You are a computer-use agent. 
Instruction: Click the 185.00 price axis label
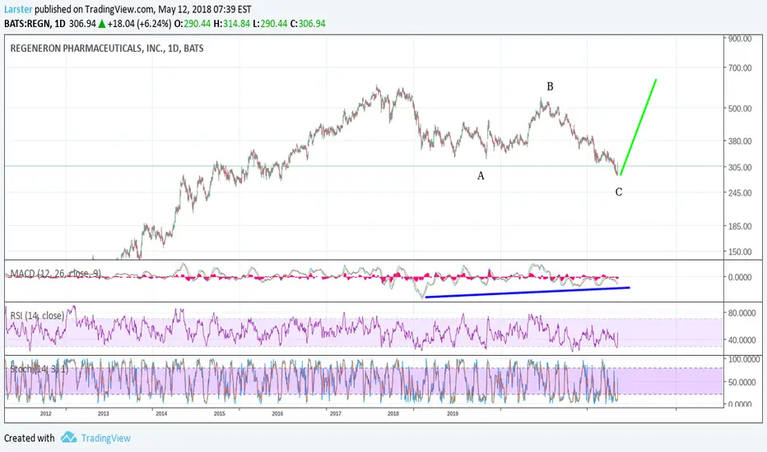coord(740,226)
